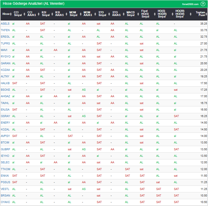Click PGSUS HO(5) HO(20) sat value

[x=158, y=182]
